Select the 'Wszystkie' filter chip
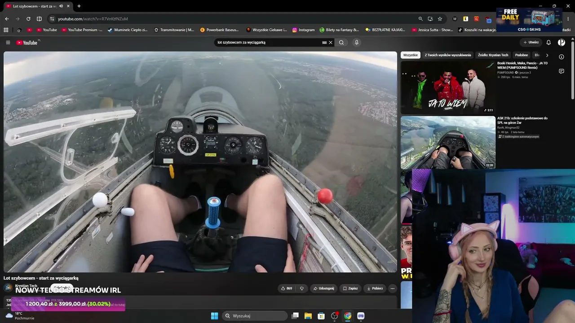The image size is (575, 323). (x=410, y=55)
